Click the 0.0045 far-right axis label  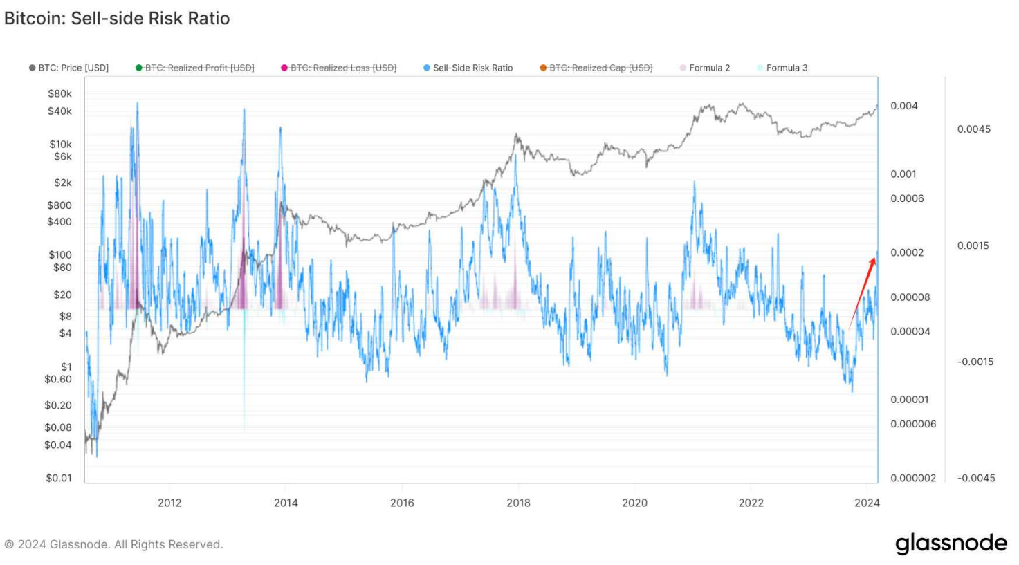point(973,129)
